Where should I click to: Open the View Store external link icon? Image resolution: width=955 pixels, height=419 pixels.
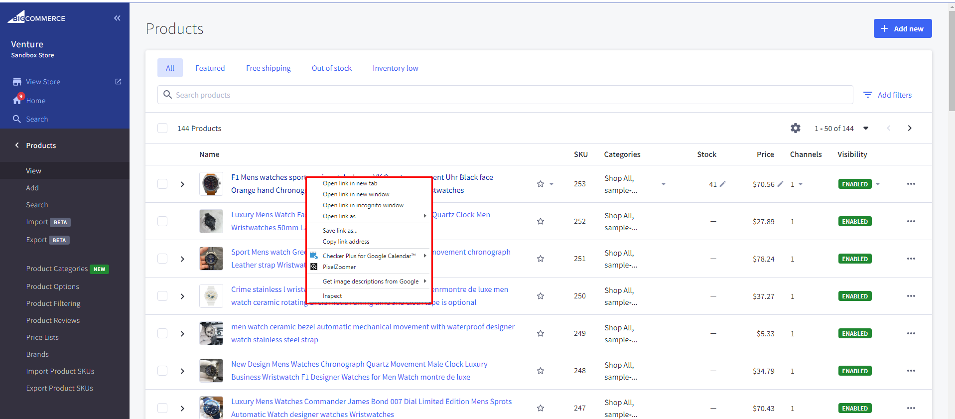tap(118, 81)
